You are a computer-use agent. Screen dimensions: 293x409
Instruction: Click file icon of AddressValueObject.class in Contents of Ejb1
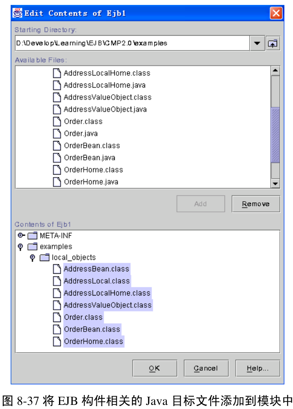57,305
